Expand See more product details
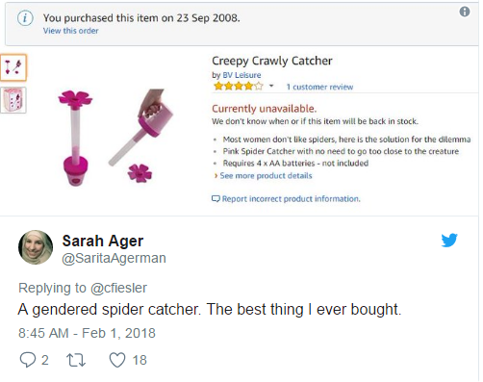This screenshot has height=382, width=483. pos(266,176)
